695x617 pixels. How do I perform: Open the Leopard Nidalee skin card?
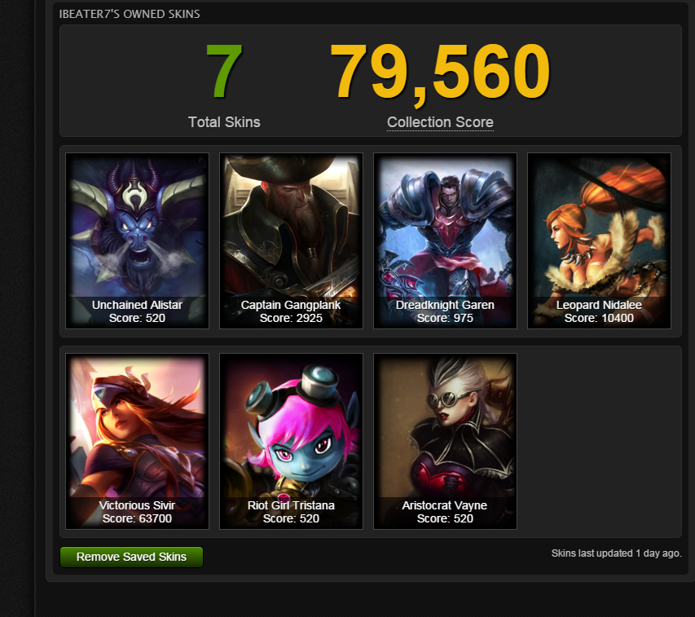click(x=599, y=240)
